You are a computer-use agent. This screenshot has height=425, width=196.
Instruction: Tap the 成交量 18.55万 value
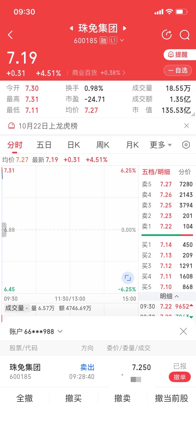178,88
